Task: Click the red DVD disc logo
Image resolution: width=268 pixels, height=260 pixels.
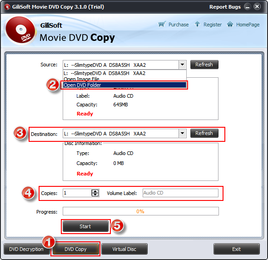Action: [20, 30]
